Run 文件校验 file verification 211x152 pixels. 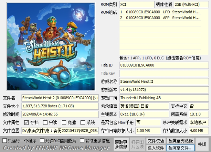tap(156, 141)
